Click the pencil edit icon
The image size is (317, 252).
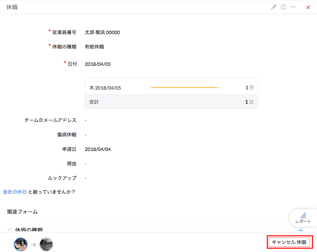(x=274, y=7)
